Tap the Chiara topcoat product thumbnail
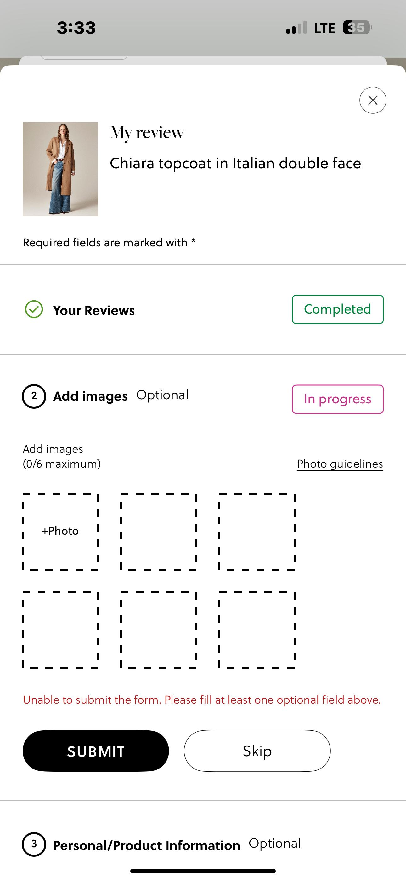 click(x=60, y=169)
